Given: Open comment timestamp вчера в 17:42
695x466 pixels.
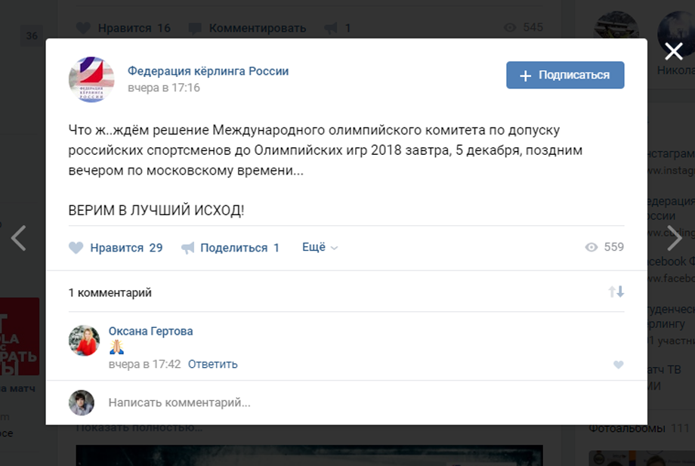Looking at the screenshot, I should point(144,364).
